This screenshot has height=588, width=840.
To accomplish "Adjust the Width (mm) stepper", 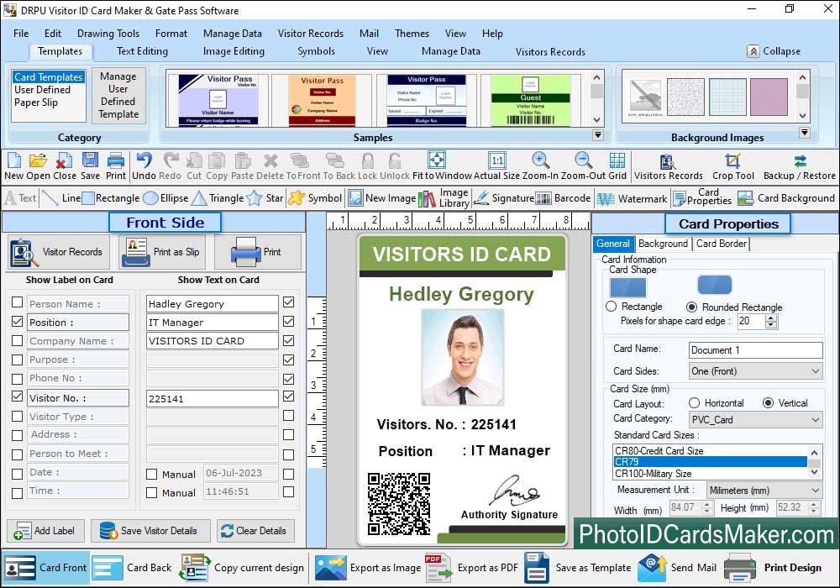I will click(707, 507).
